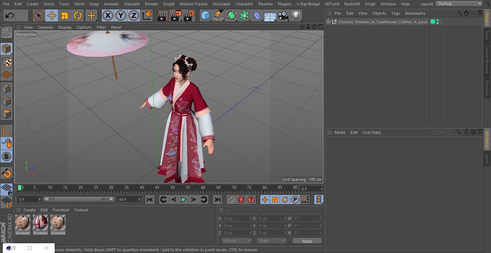Switch to Edges mode

[x=6, y=101]
